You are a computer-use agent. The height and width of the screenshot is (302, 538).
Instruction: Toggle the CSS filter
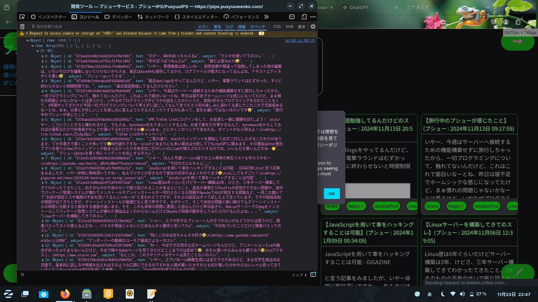[277, 27]
